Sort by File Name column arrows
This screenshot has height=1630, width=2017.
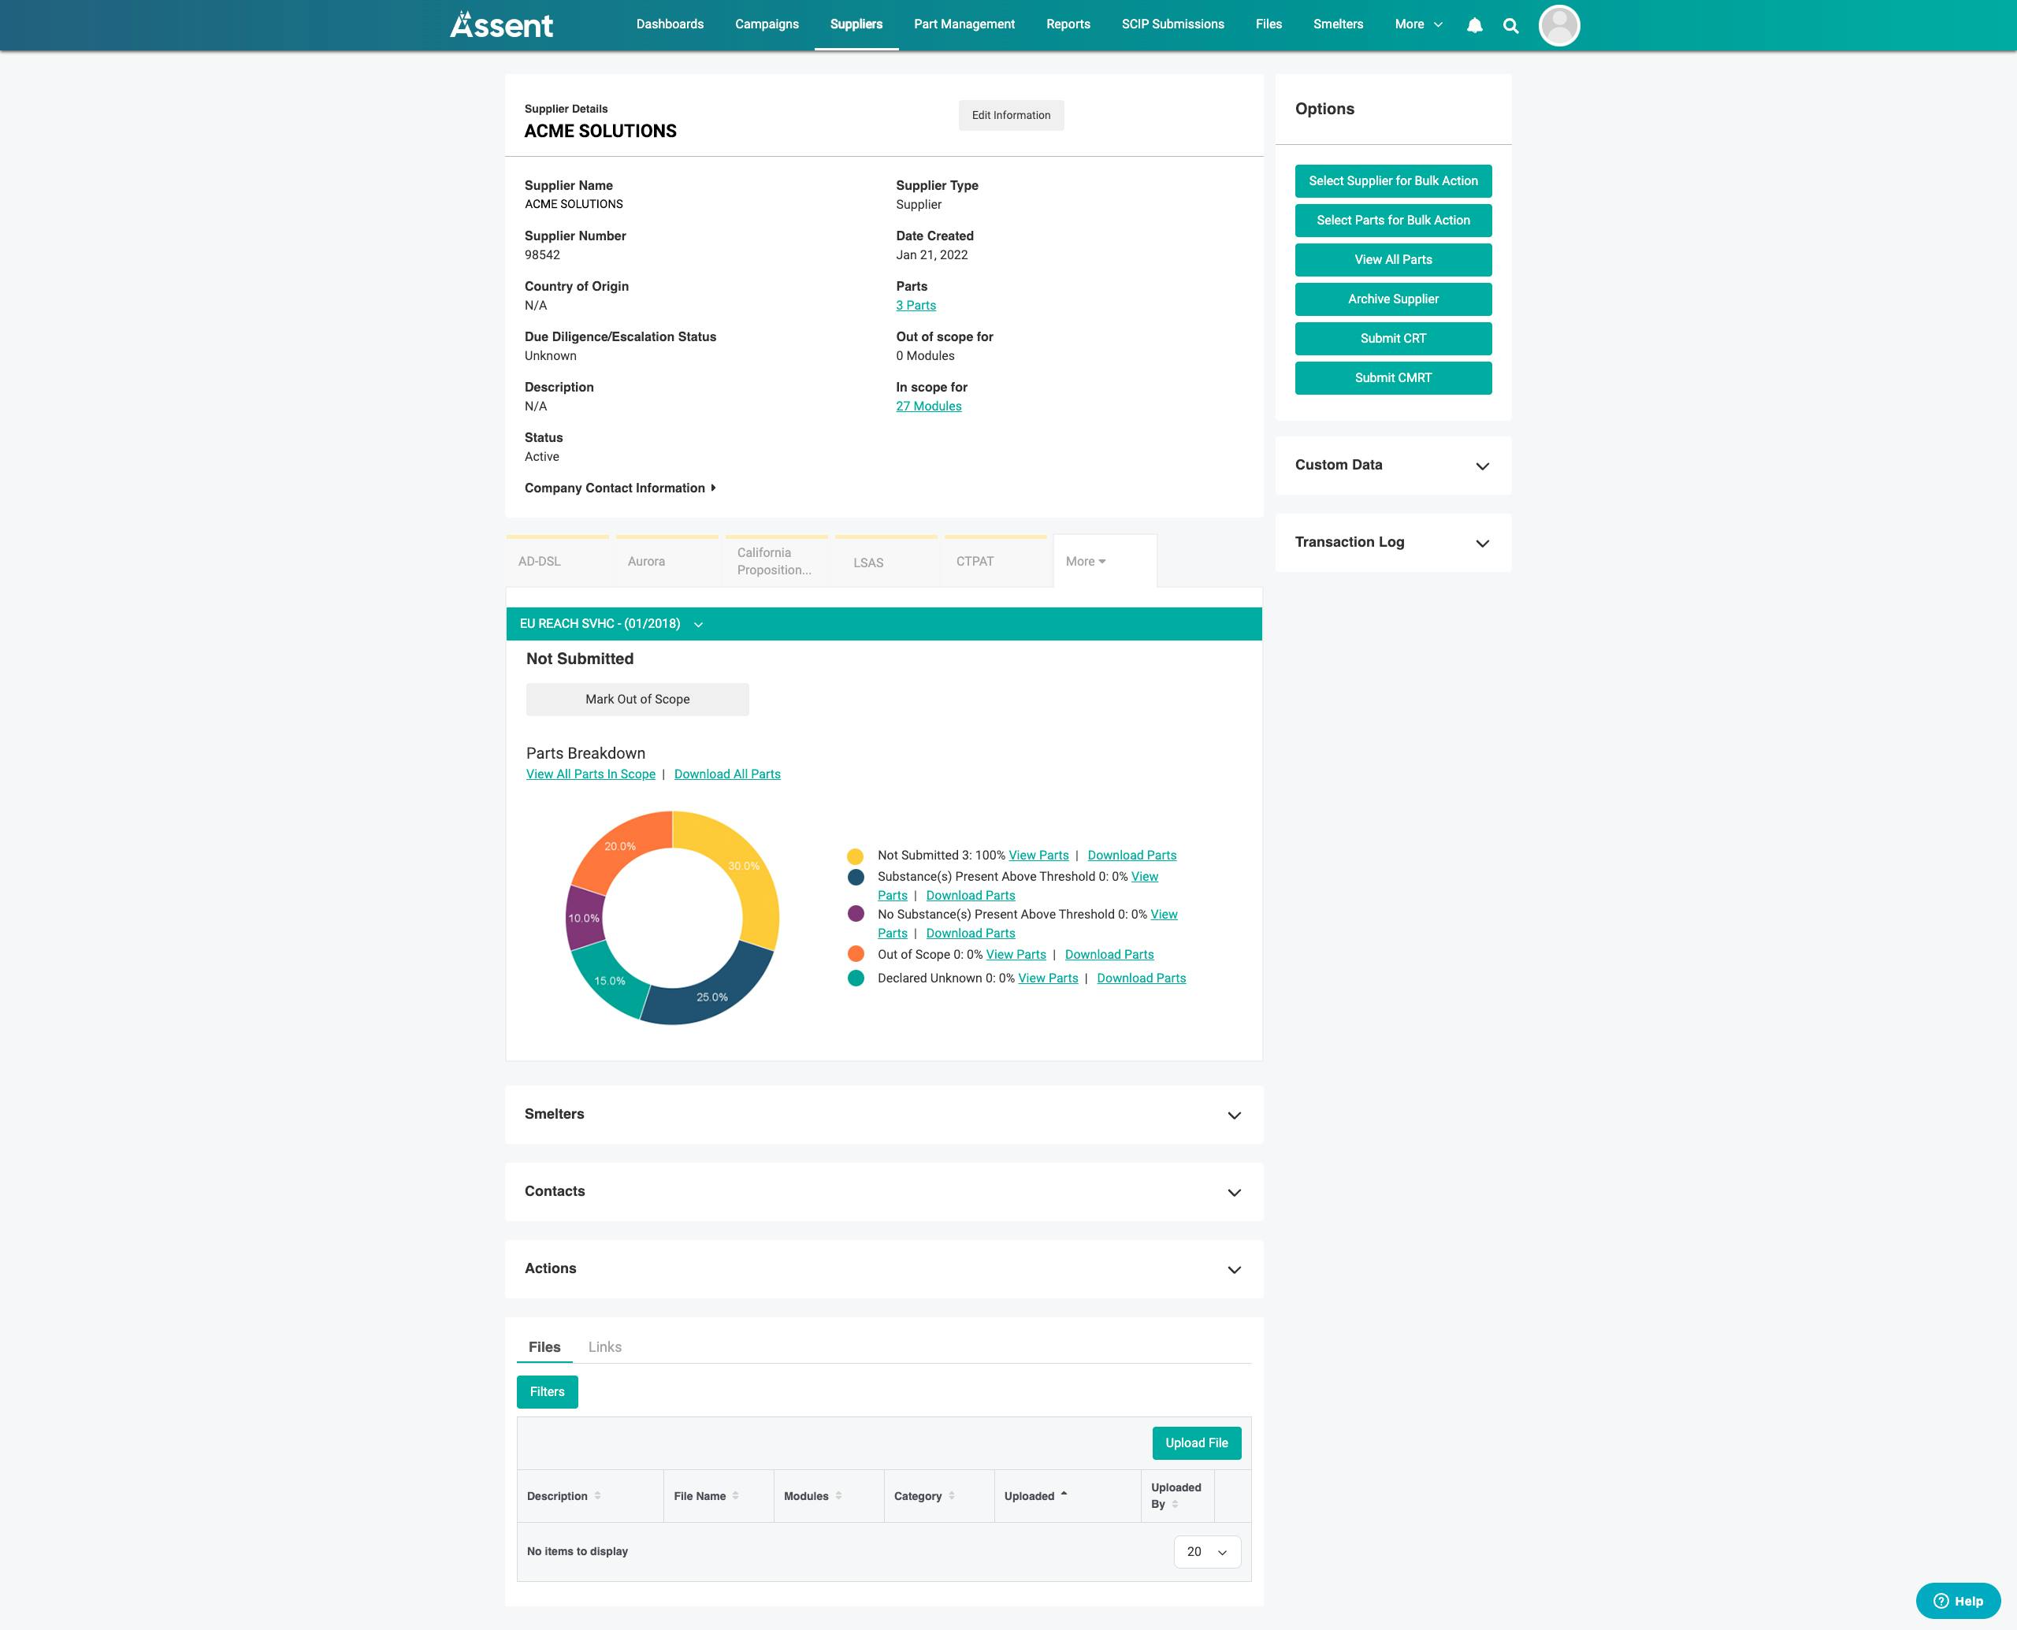click(x=735, y=1496)
